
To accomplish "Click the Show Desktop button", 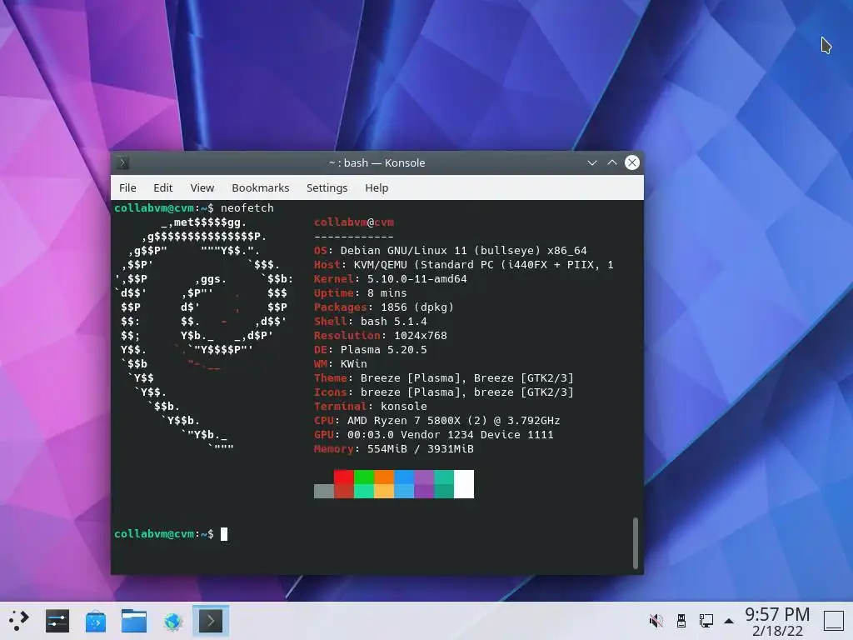I will [x=833, y=620].
